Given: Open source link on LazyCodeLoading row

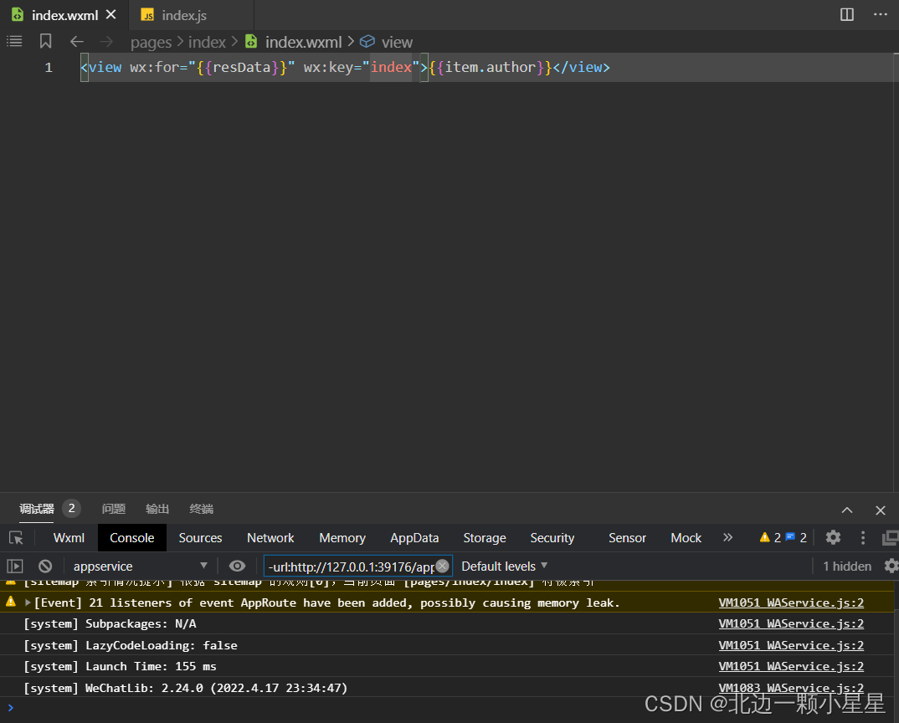Looking at the screenshot, I should click(791, 646).
